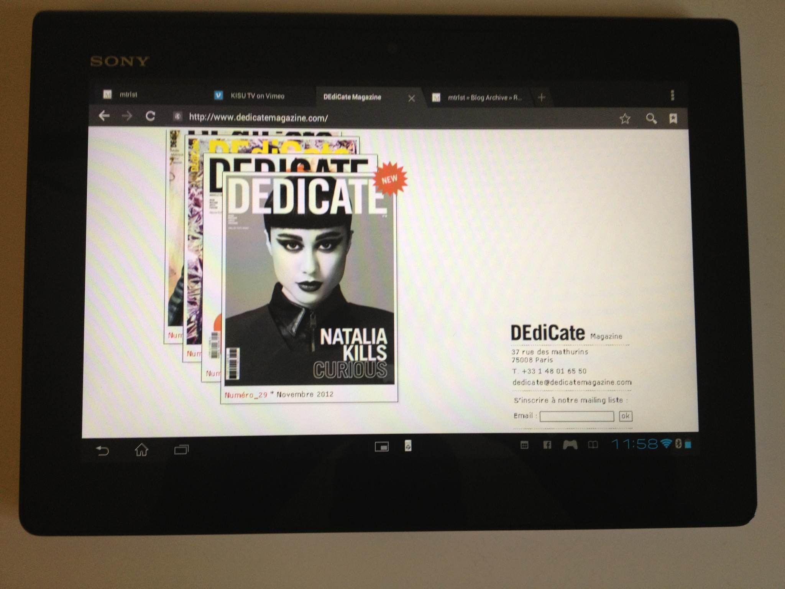The width and height of the screenshot is (785, 589).
Task: Submit the email with the ok button
Action: click(x=625, y=416)
